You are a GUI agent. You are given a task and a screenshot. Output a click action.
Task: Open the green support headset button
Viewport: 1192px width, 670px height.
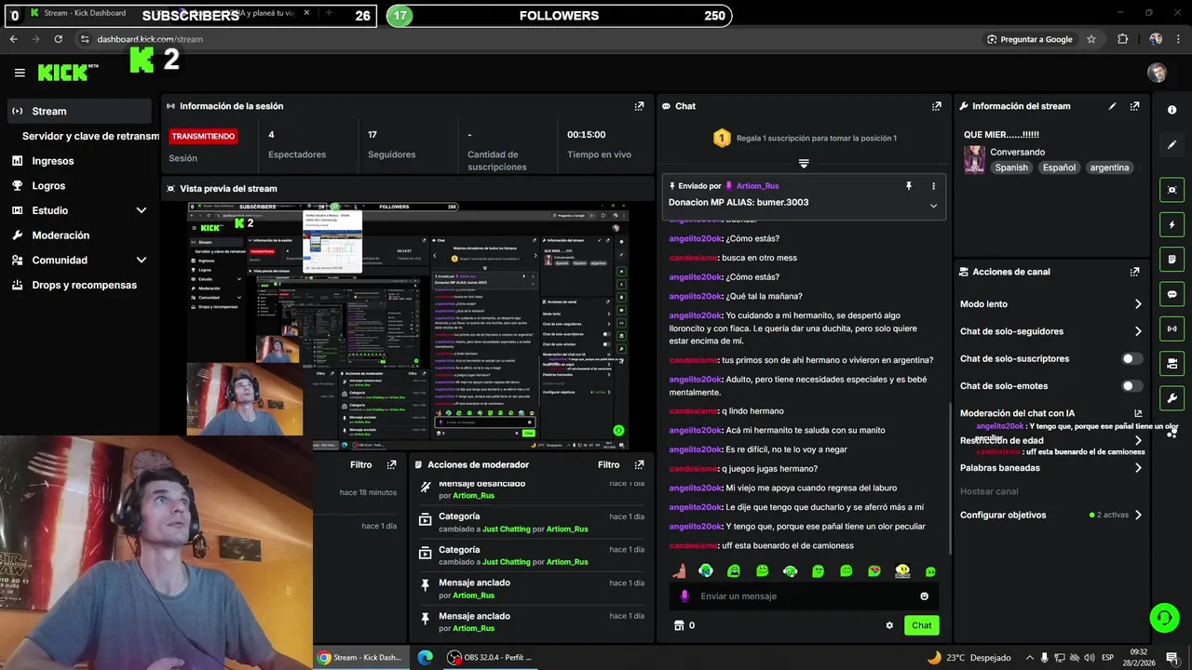point(1163,617)
